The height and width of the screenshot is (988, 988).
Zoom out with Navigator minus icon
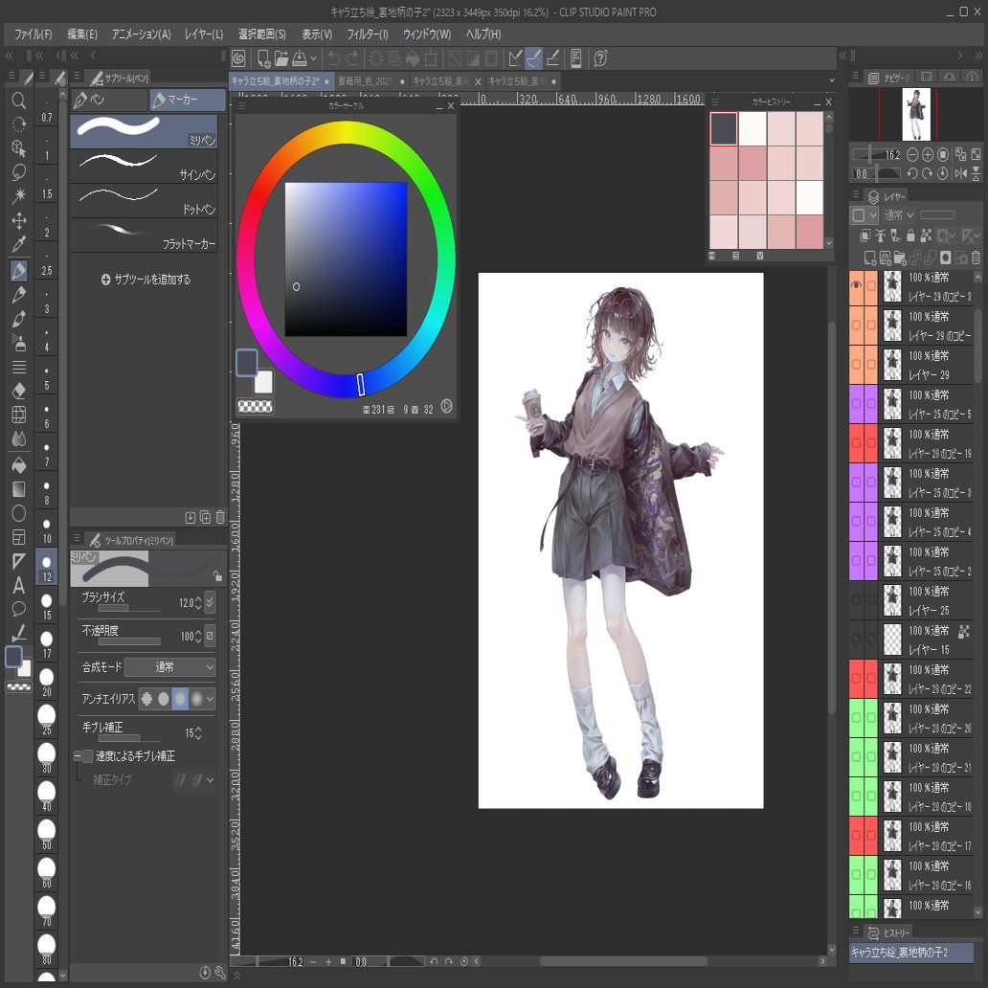pos(912,154)
